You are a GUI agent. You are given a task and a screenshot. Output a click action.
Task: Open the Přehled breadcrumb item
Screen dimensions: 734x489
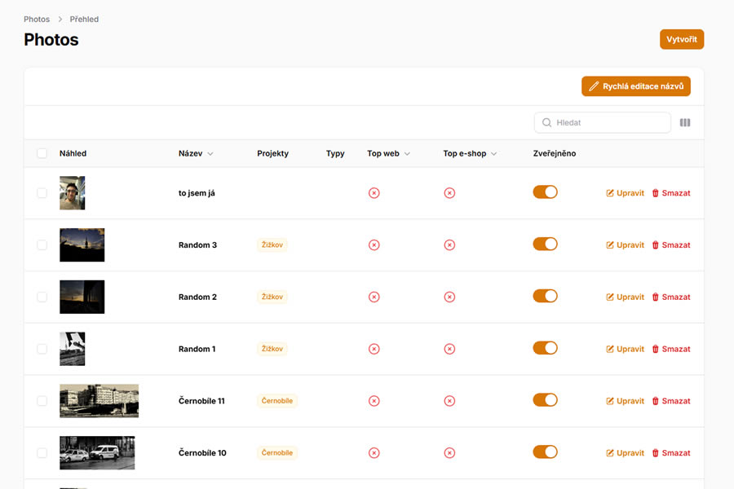pyautogui.click(x=84, y=19)
